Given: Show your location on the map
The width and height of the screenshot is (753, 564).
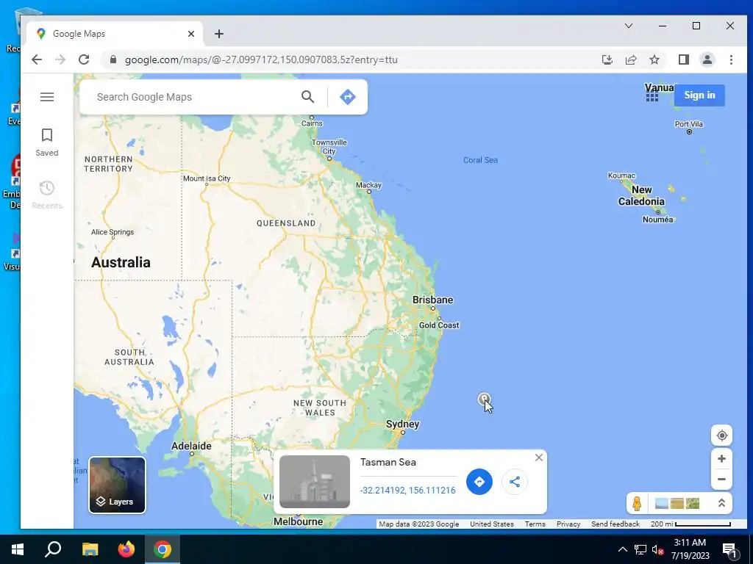Looking at the screenshot, I should tap(721, 435).
